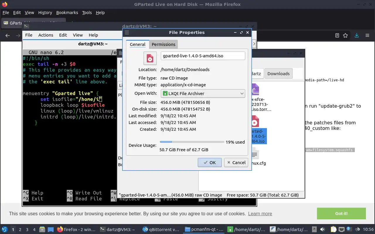Viewport: 375px width, 234px height.
Task: Open Firefox downloads panel icon
Action: (357, 35)
